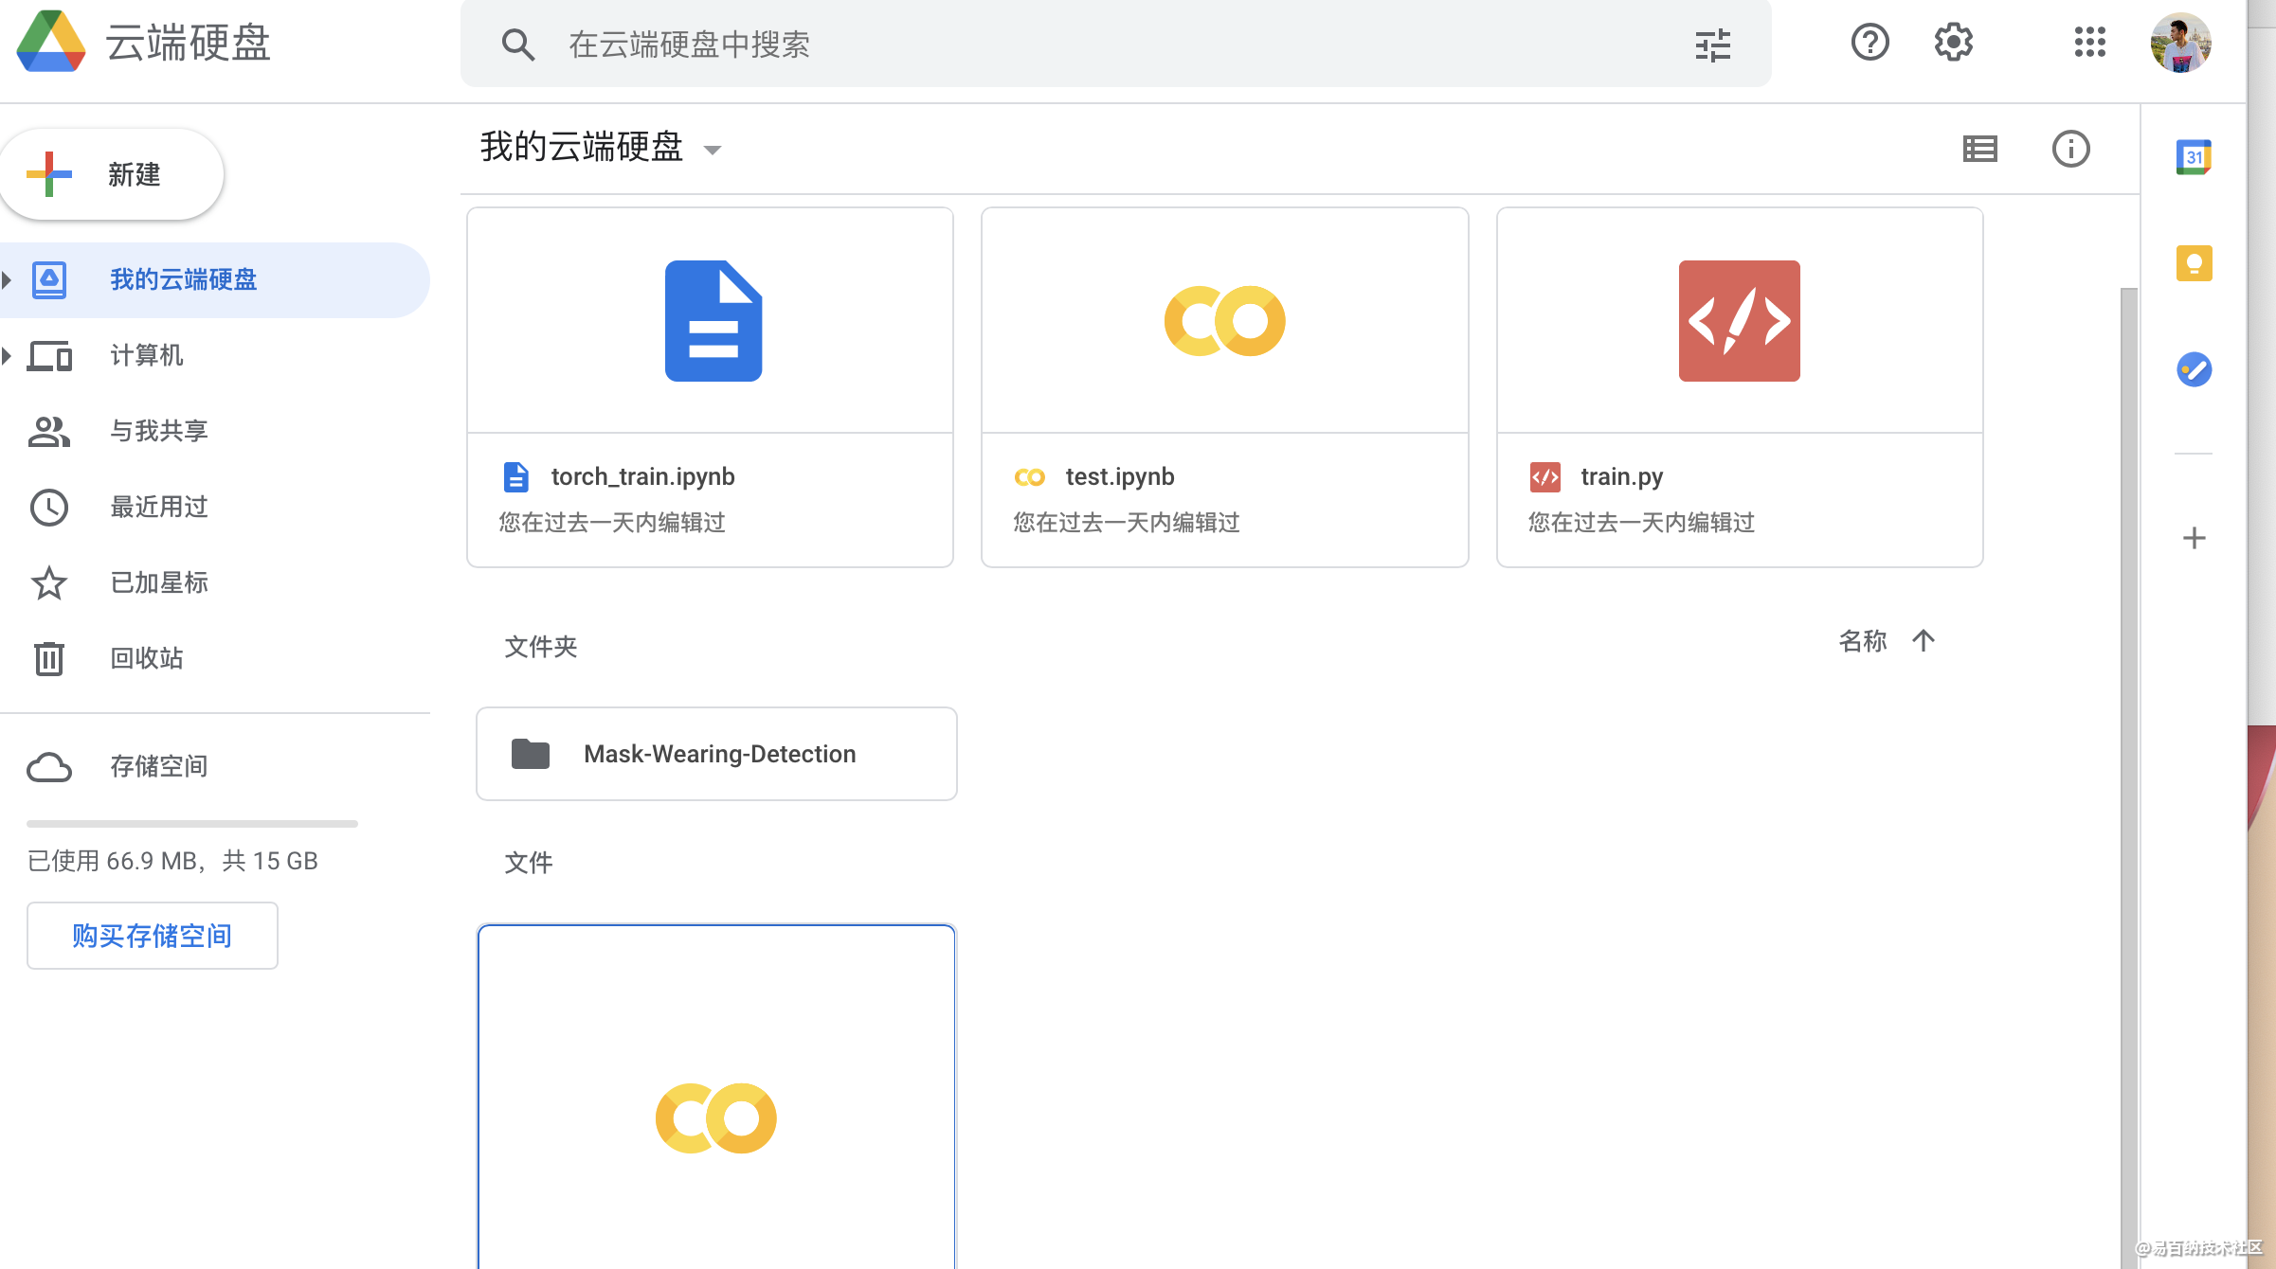Toggle 已加星标 favorites section
2276x1269 pixels.
(x=158, y=583)
